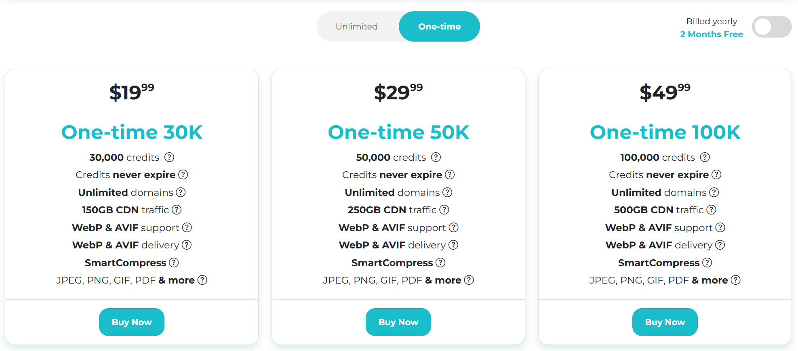Click JPEG, PNG, GIF, PDF & more help icon in 100K plan

(x=736, y=280)
